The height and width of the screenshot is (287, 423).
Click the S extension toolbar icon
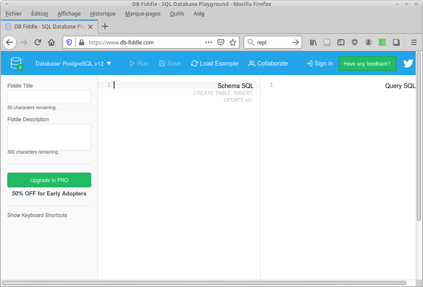(x=396, y=42)
